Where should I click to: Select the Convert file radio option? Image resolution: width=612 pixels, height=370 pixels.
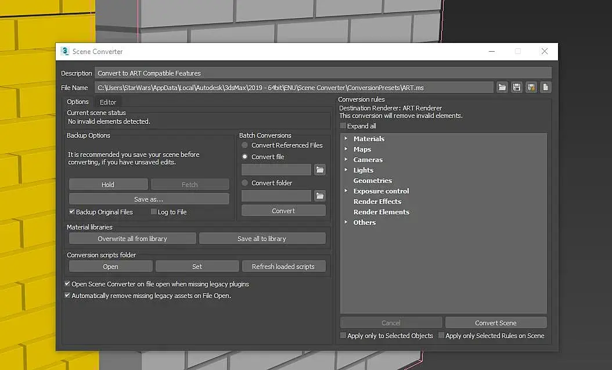tap(244, 156)
